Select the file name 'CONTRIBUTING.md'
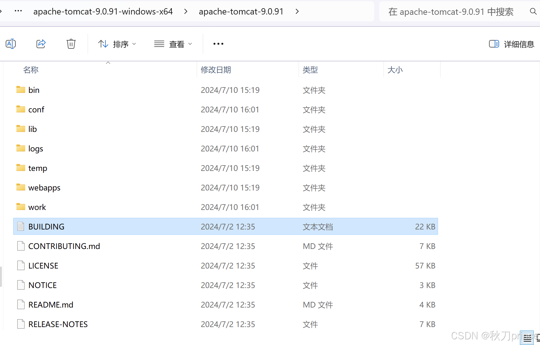The height and width of the screenshot is (345, 540). pos(64,246)
